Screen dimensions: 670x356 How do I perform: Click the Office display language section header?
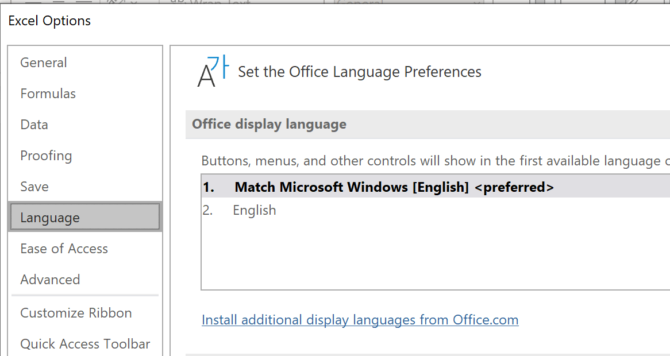click(269, 124)
